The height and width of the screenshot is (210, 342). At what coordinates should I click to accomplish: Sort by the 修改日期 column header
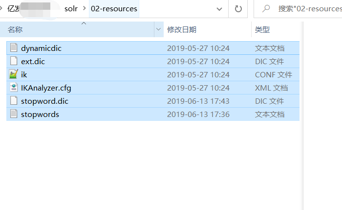click(x=207, y=29)
